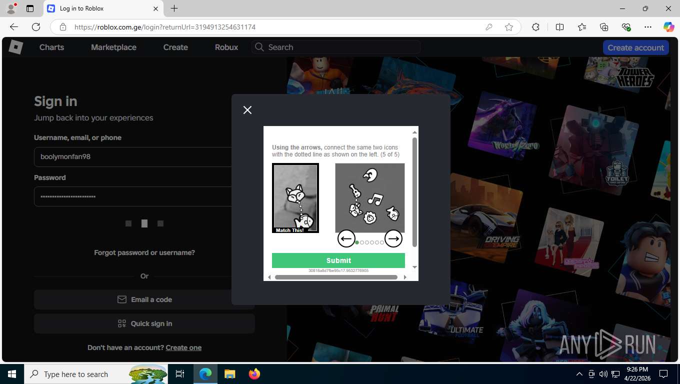Click the Roblox logo in the navbar

click(16, 47)
